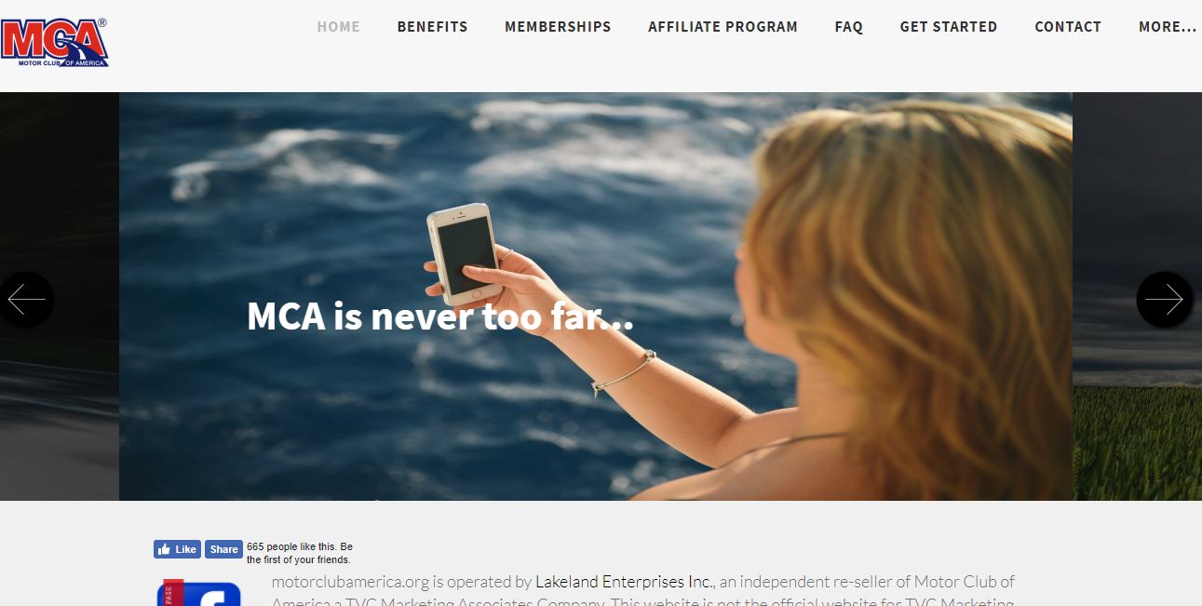Viewport: 1202px width, 606px height.
Task: Click the Facebook Share button
Action: pyautogui.click(x=223, y=549)
